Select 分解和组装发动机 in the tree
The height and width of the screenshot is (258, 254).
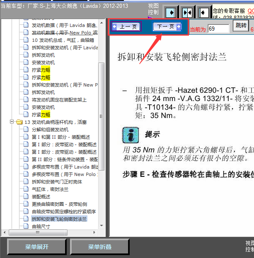click(x=50, y=130)
